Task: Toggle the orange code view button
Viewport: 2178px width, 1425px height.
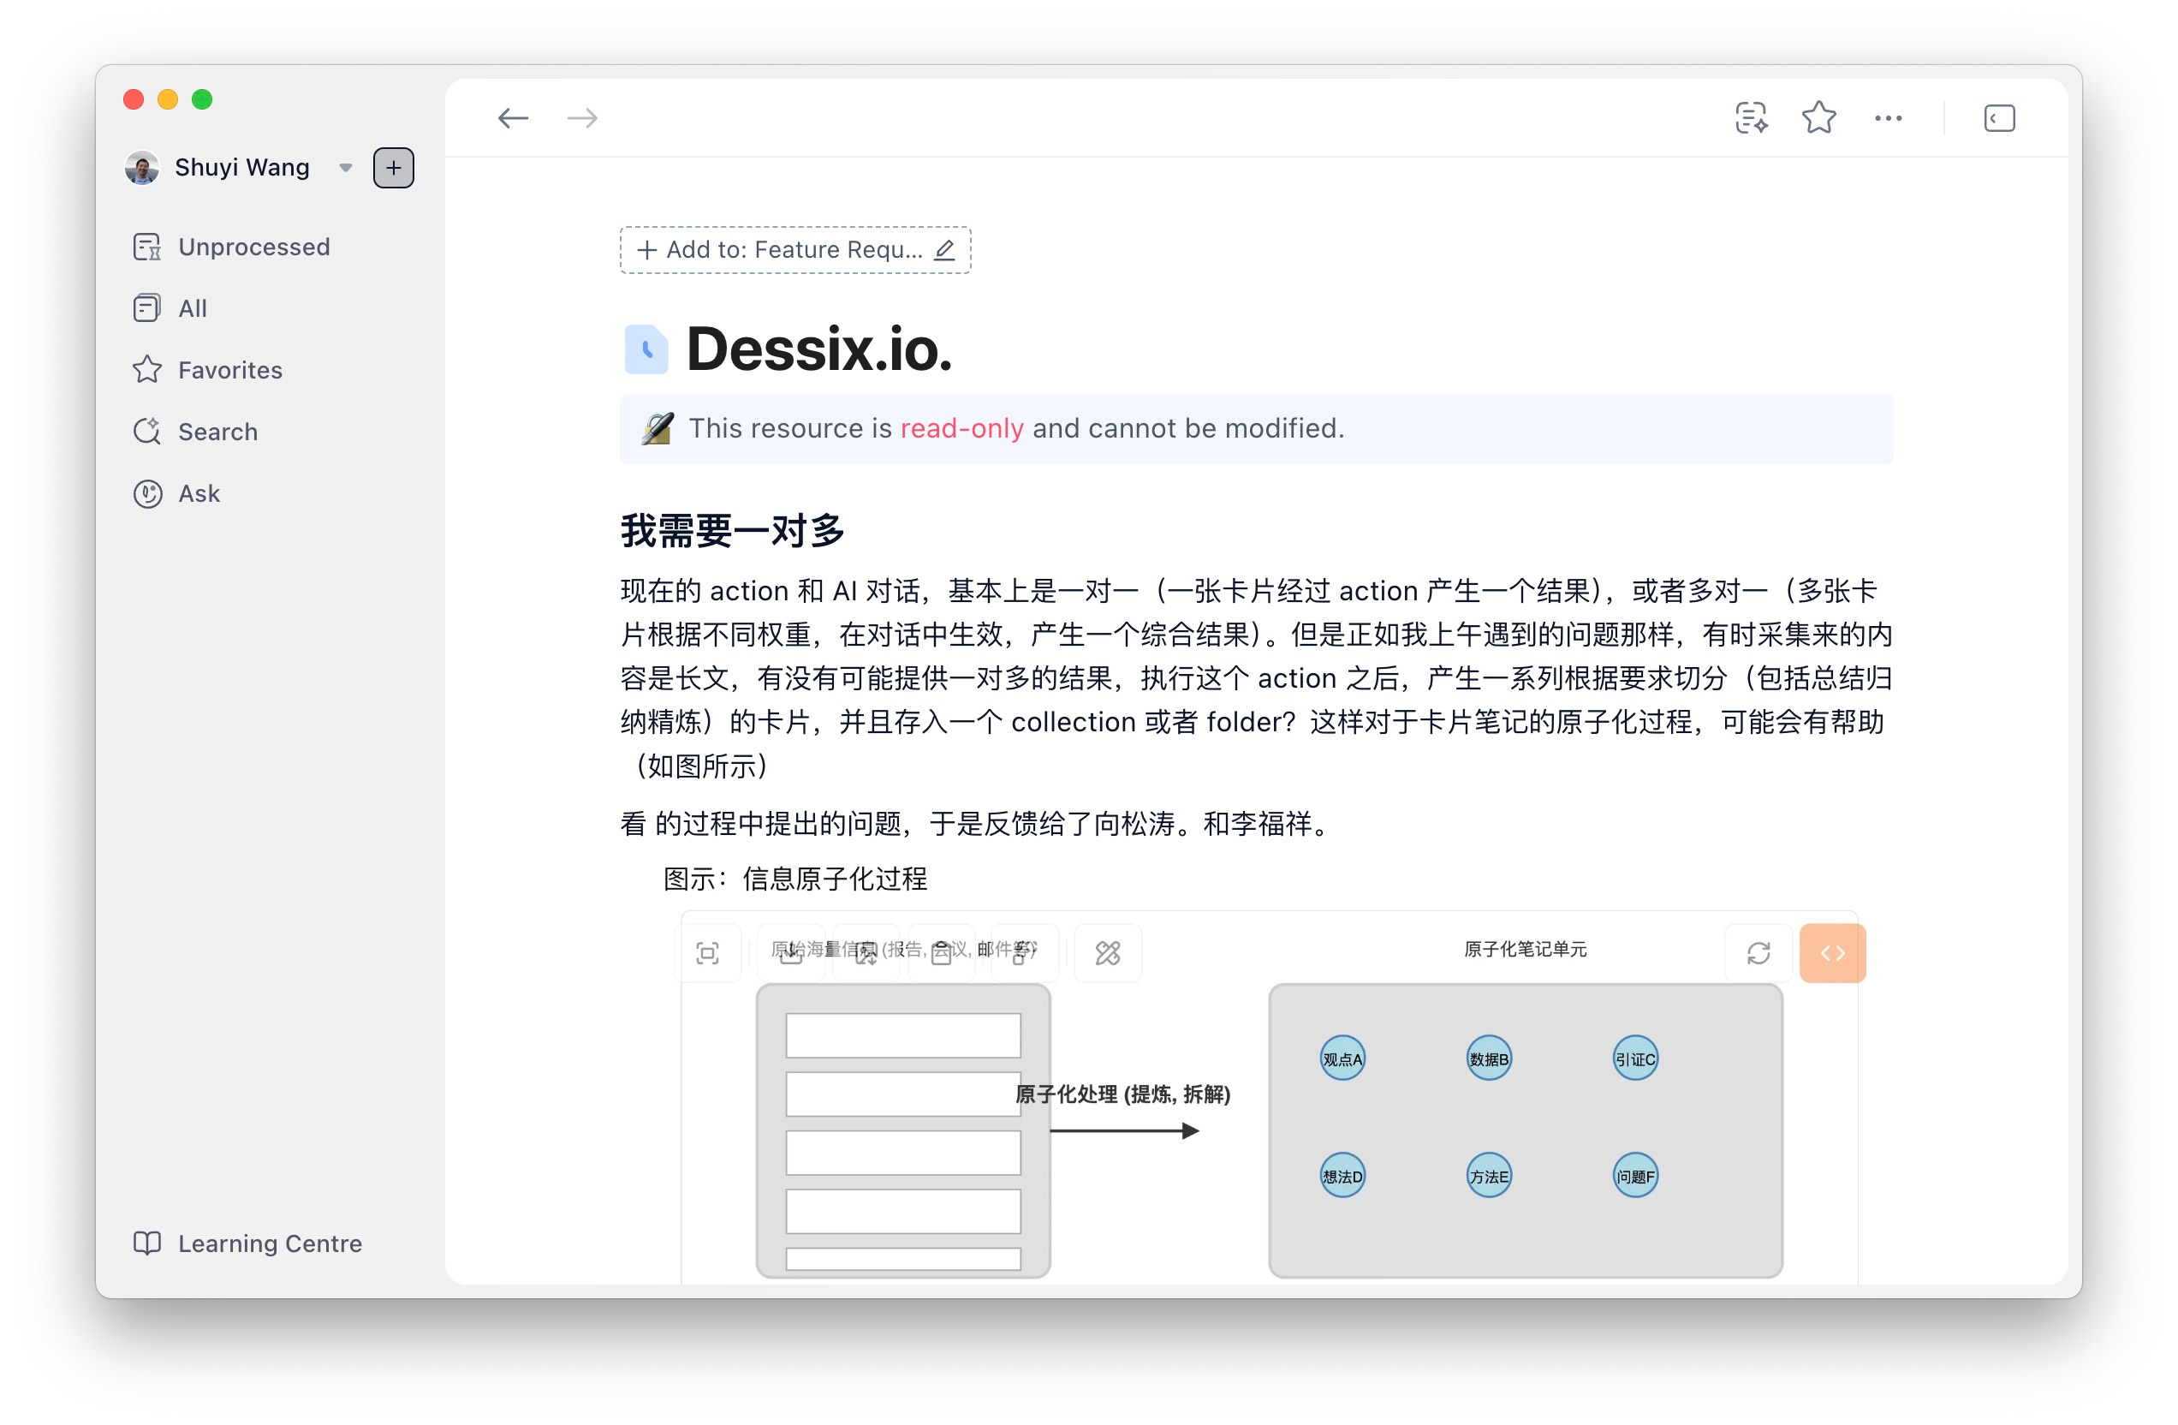Action: pyautogui.click(x=1832, y=953)
